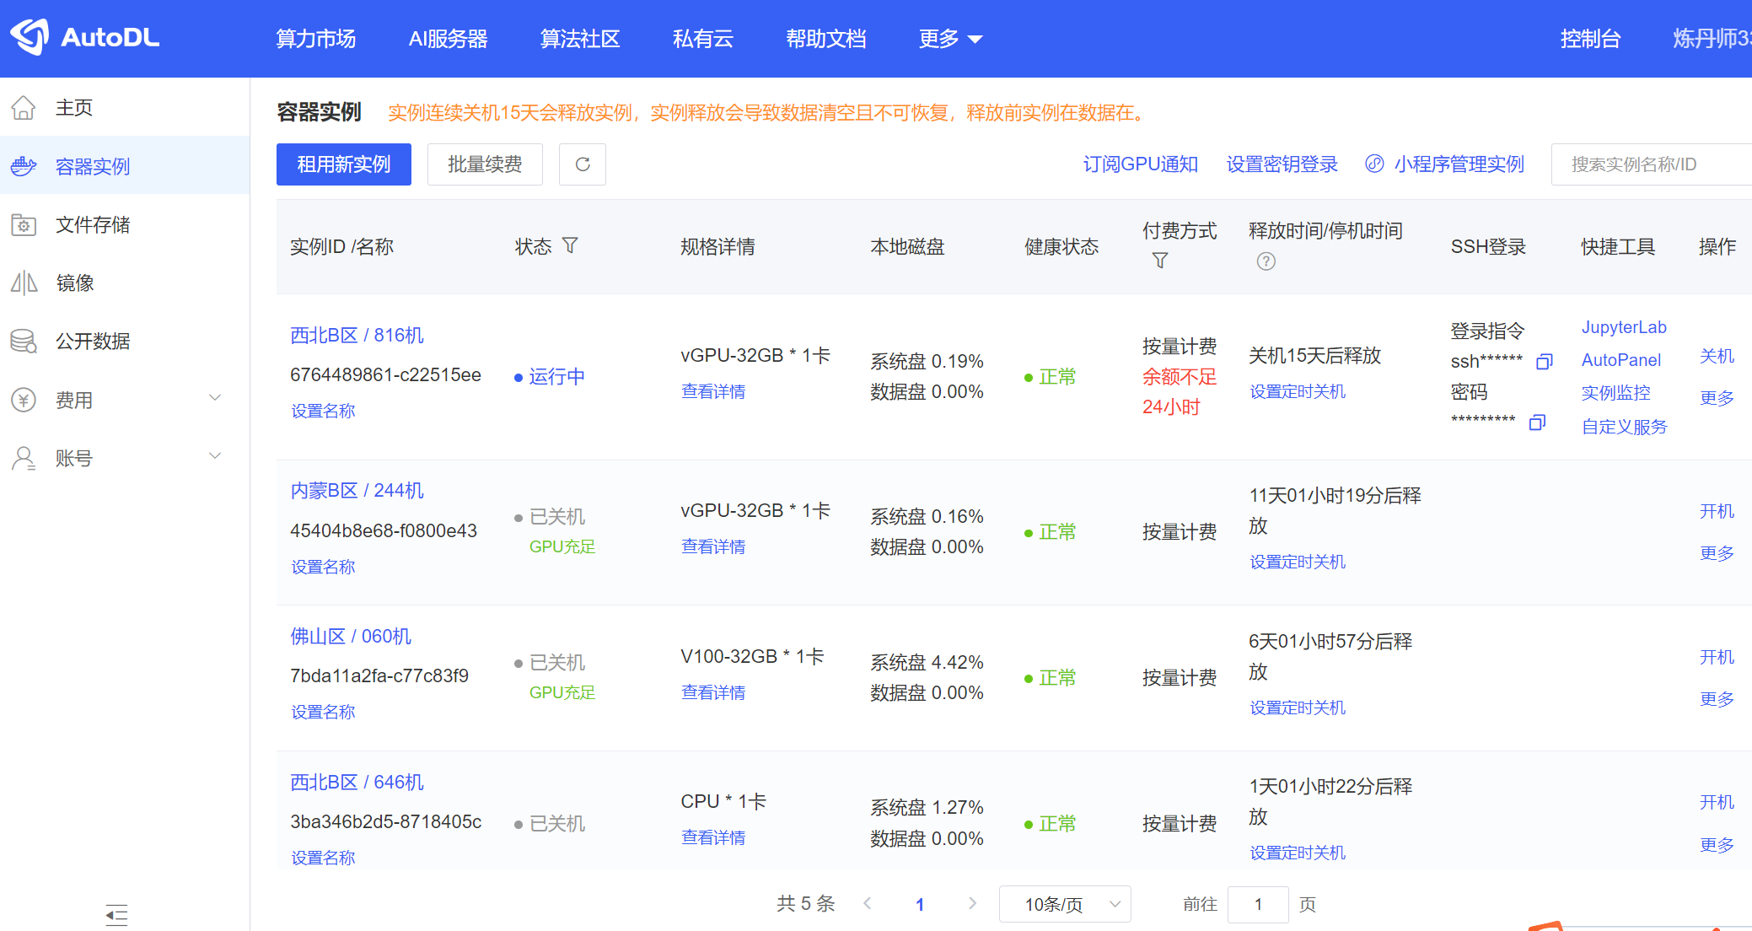1752x931 pixels.
Task: Click the 主页 home icon
Action: 24,106
